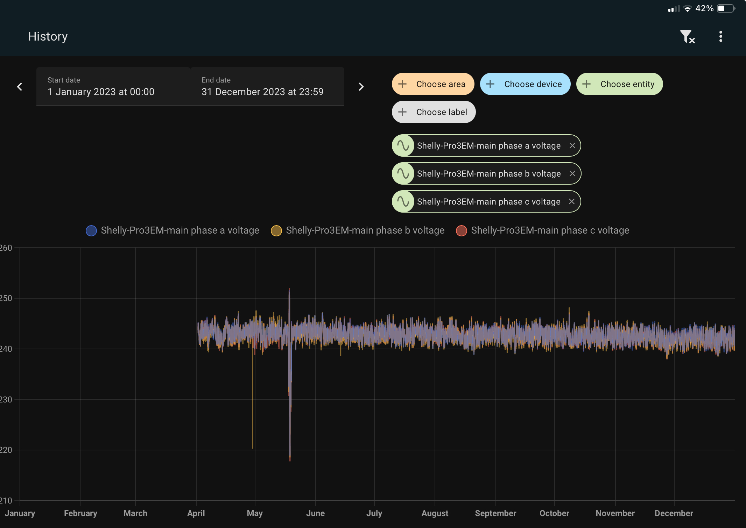Click the October label on the x-axis
746x528 pixels.
tap(554, 513)
